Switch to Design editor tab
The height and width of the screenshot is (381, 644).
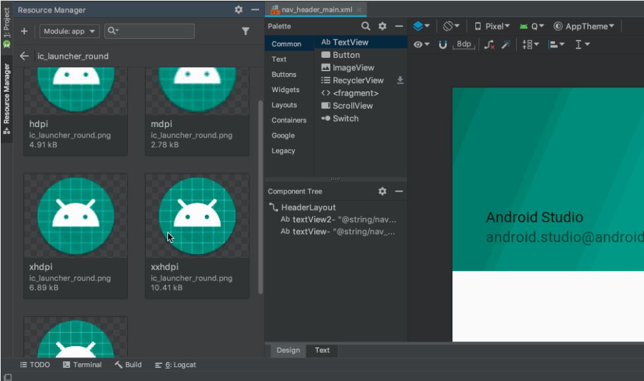(x=288, y=350)
